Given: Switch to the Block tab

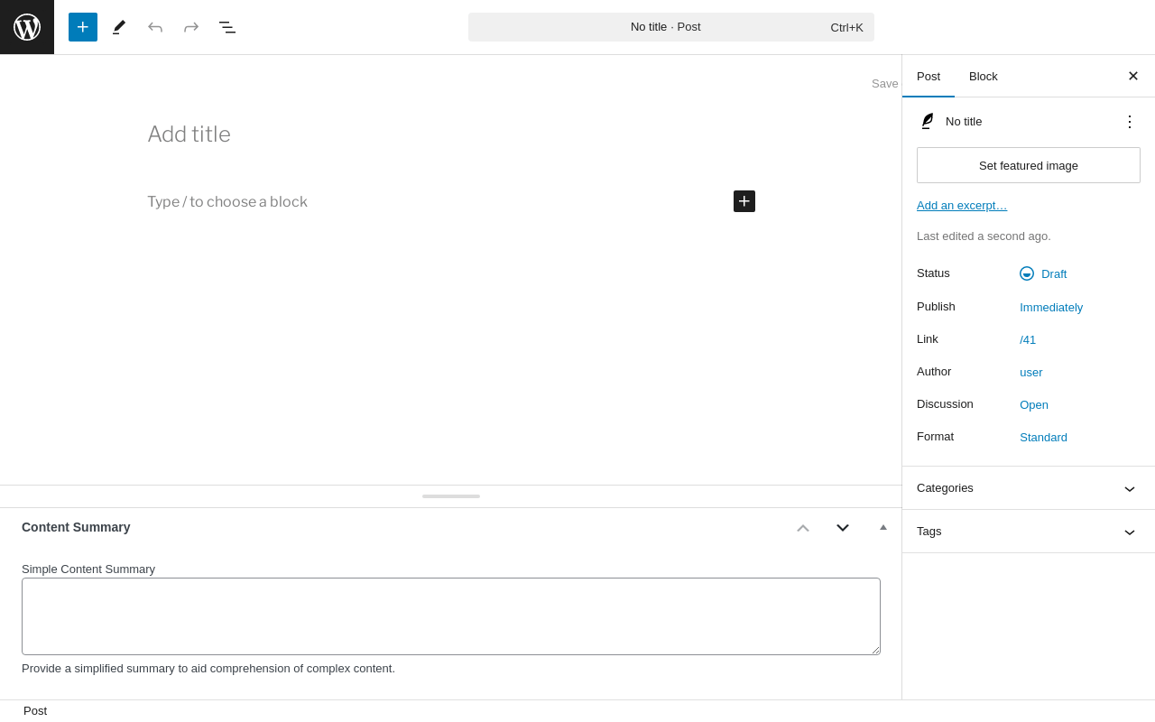Looking at the screenshot, I should [984, 76].
